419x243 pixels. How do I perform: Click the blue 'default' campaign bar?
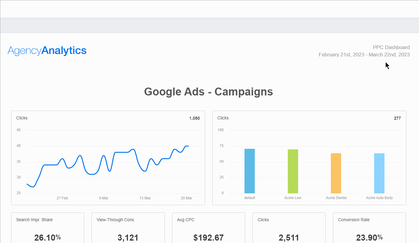pyautogui.click(x=249, y=171)
